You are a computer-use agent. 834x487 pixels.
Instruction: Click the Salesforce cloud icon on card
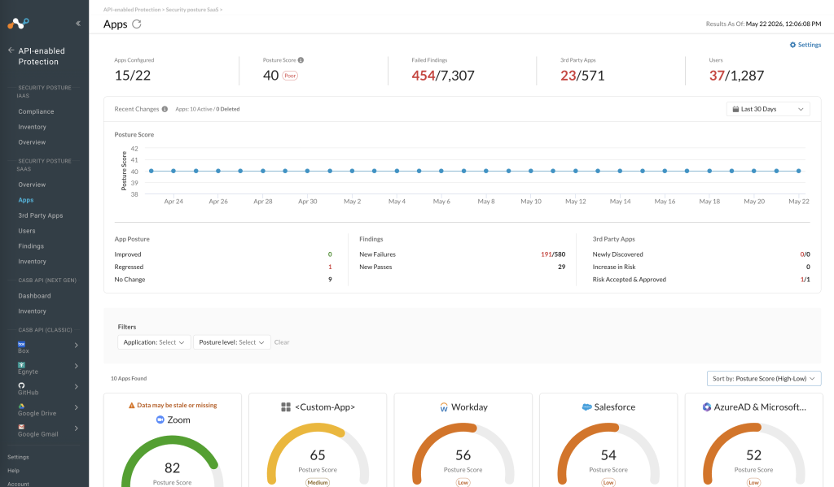tap(586, 407)
